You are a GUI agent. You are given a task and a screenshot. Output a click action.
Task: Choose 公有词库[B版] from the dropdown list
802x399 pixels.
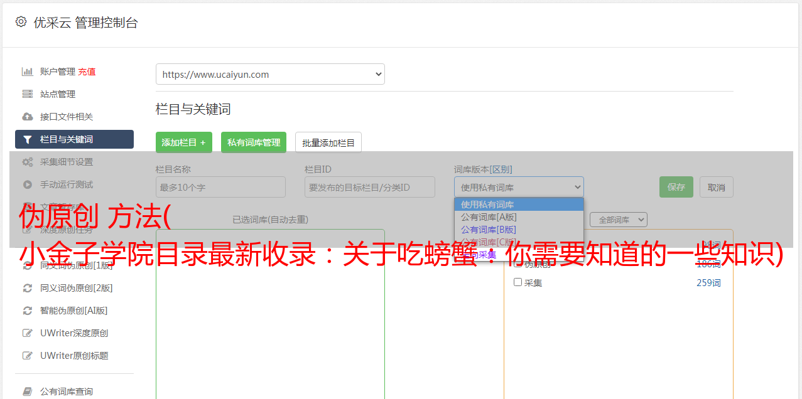pyautogui.click(x=519, y=230)
